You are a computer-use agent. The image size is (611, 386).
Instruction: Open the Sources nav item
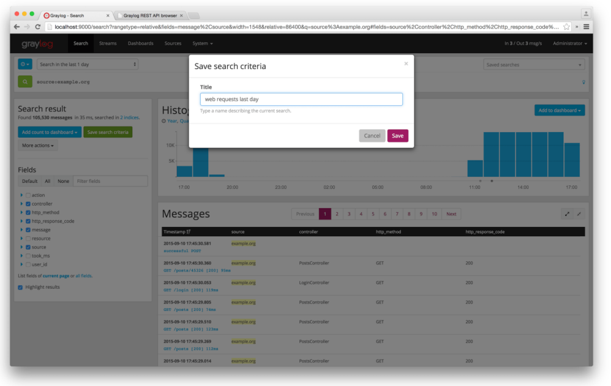point(173,43)
